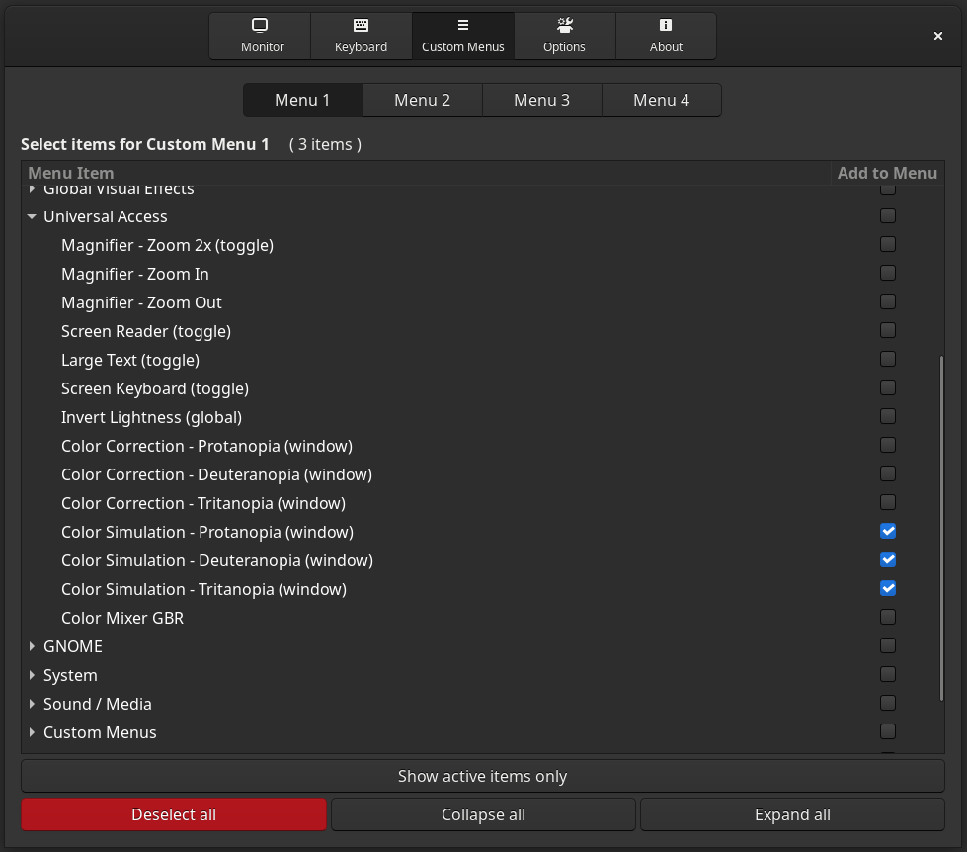Expand the GNOME group
Image resolution: width=967 pixels, height=852 pixels.
32,646
